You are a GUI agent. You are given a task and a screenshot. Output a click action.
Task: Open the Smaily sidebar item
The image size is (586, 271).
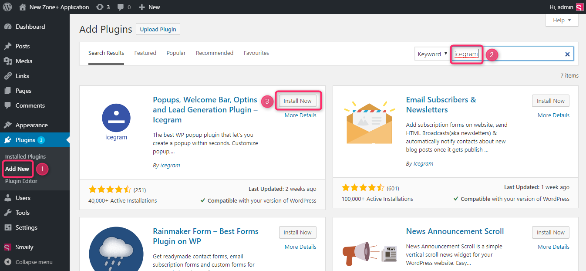click(35, 247)
